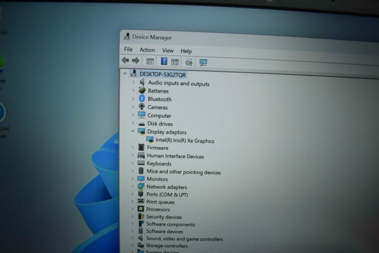Expand the Keyboards node

click(132, 163)
